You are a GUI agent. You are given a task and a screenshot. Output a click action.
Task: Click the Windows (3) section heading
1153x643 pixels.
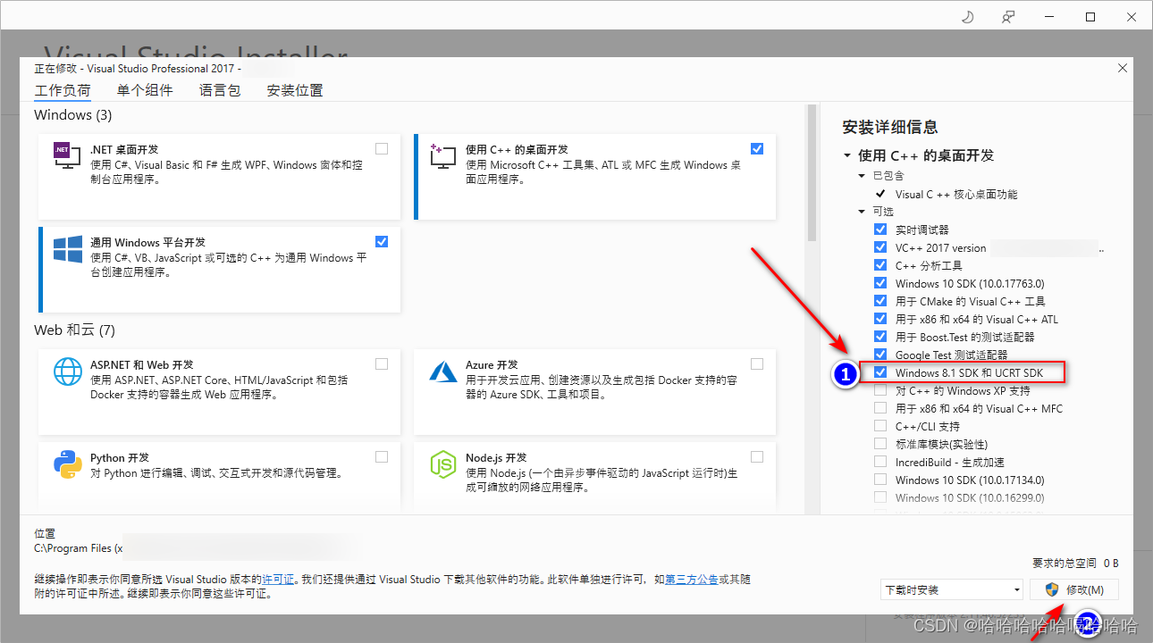coord(73,115)
